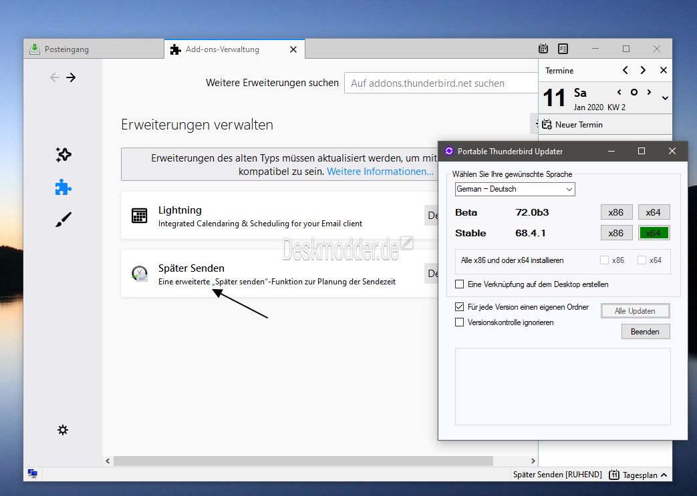The image size is (697, 496).
Task: Click the Portable Thunderbird Updater logo icon
Action: click(x=449, y=151)
